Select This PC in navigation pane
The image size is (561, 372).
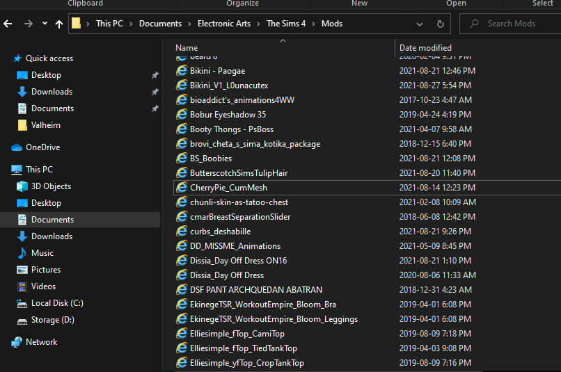[x=40, y=170]
